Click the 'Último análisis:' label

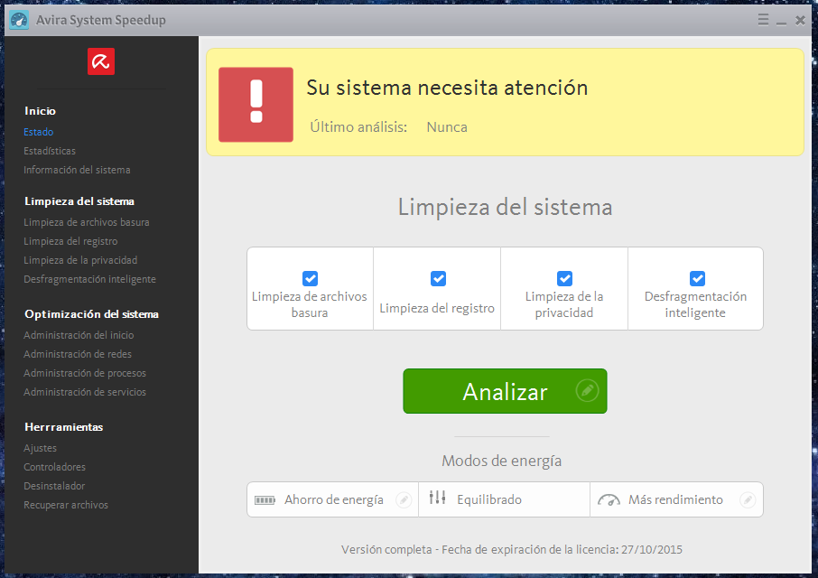358,127
